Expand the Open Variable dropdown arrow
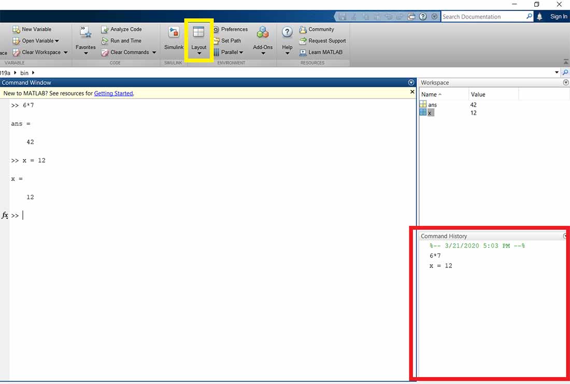 pos(57,41)
